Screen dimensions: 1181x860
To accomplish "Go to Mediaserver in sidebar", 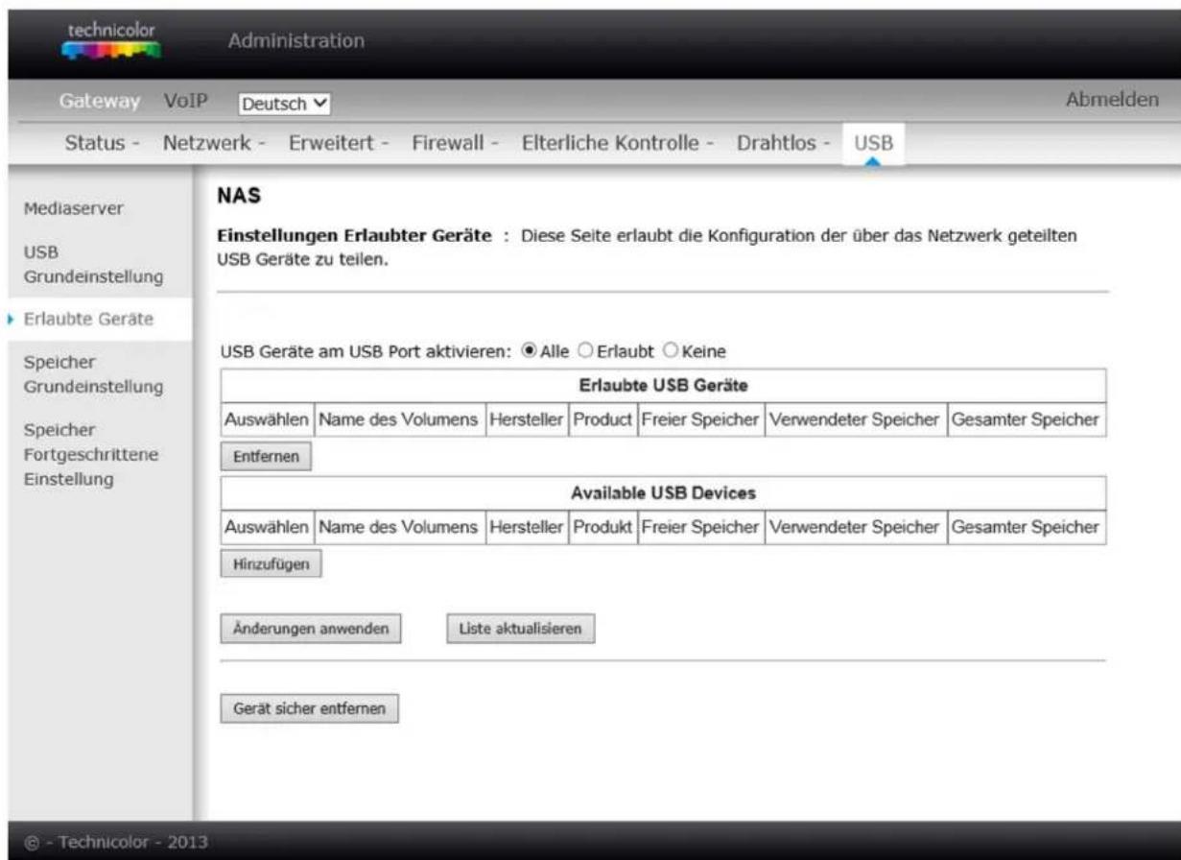I will click(76, 208).
